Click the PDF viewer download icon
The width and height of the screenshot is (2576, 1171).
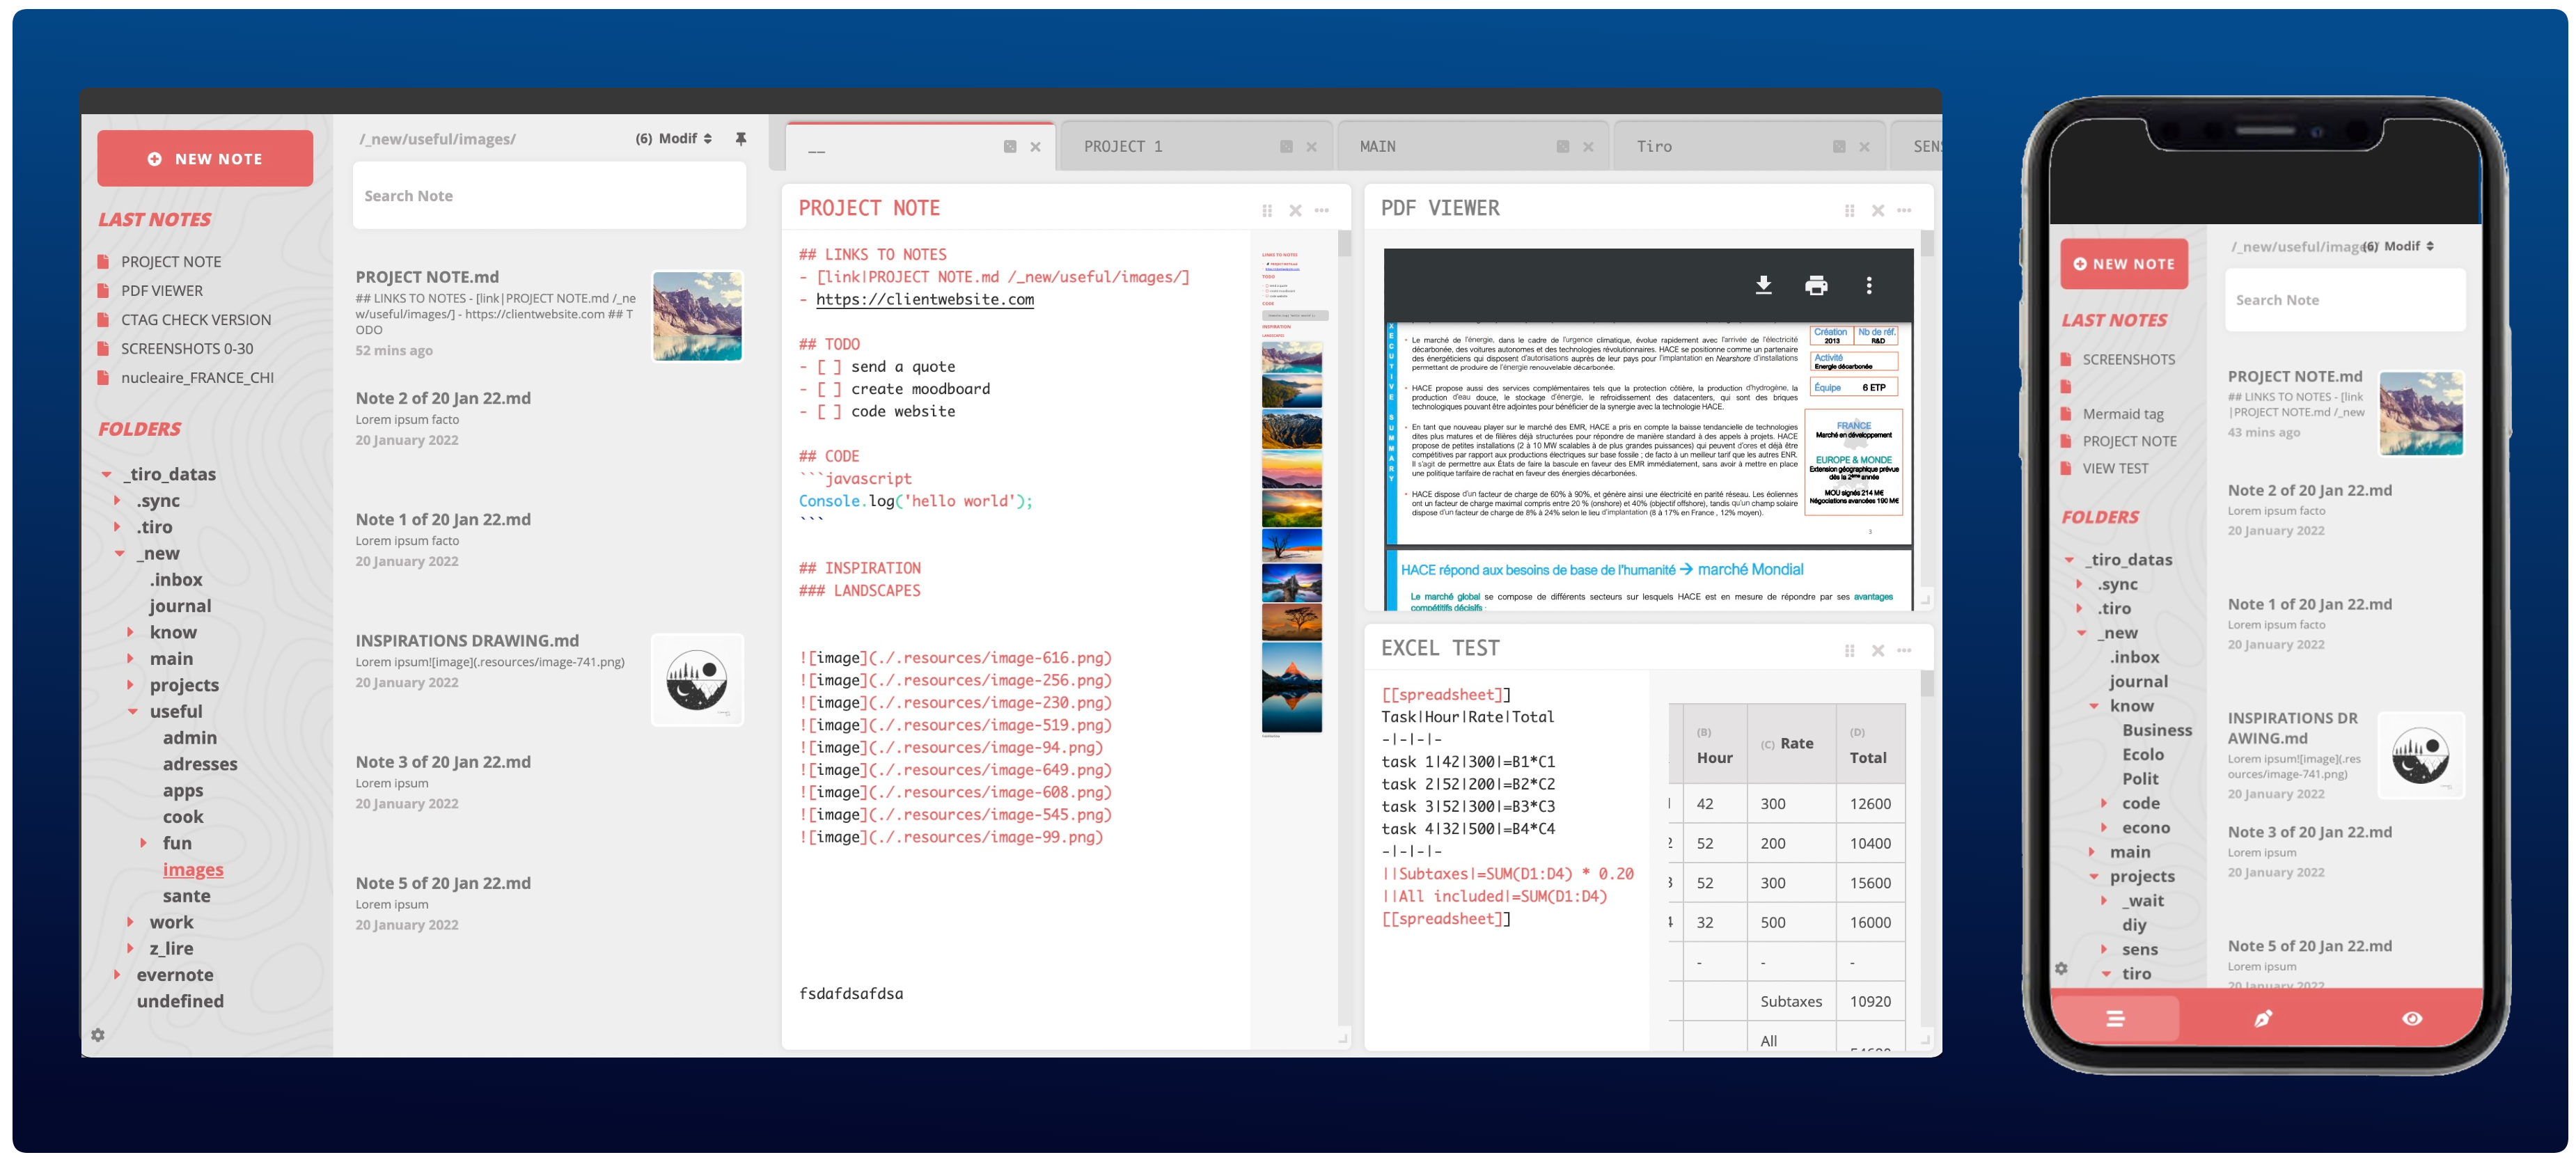[1763, 286]
